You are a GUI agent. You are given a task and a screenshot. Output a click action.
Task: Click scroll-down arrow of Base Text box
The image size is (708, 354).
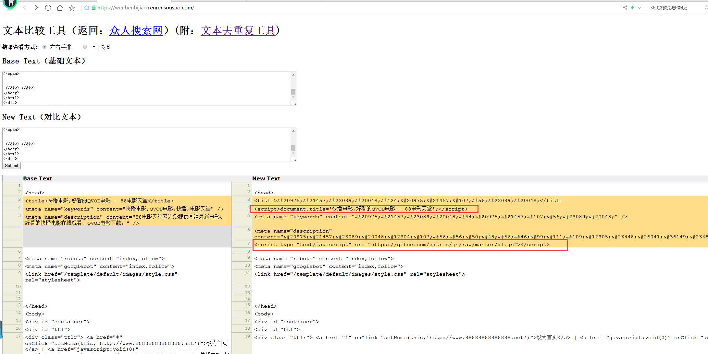(x=293, y=97)
